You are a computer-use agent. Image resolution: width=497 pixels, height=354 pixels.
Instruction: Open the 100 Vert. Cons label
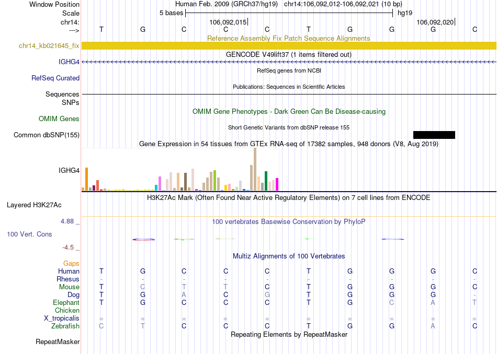(x=29, y=234)
